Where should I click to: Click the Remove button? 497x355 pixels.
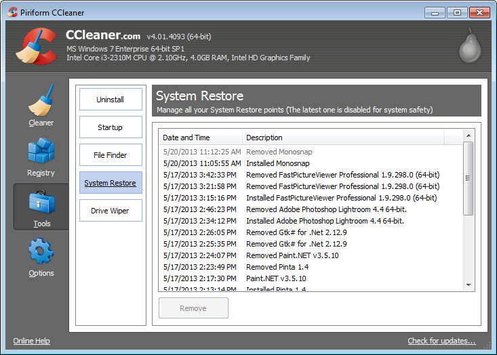(x=193, y=308)
